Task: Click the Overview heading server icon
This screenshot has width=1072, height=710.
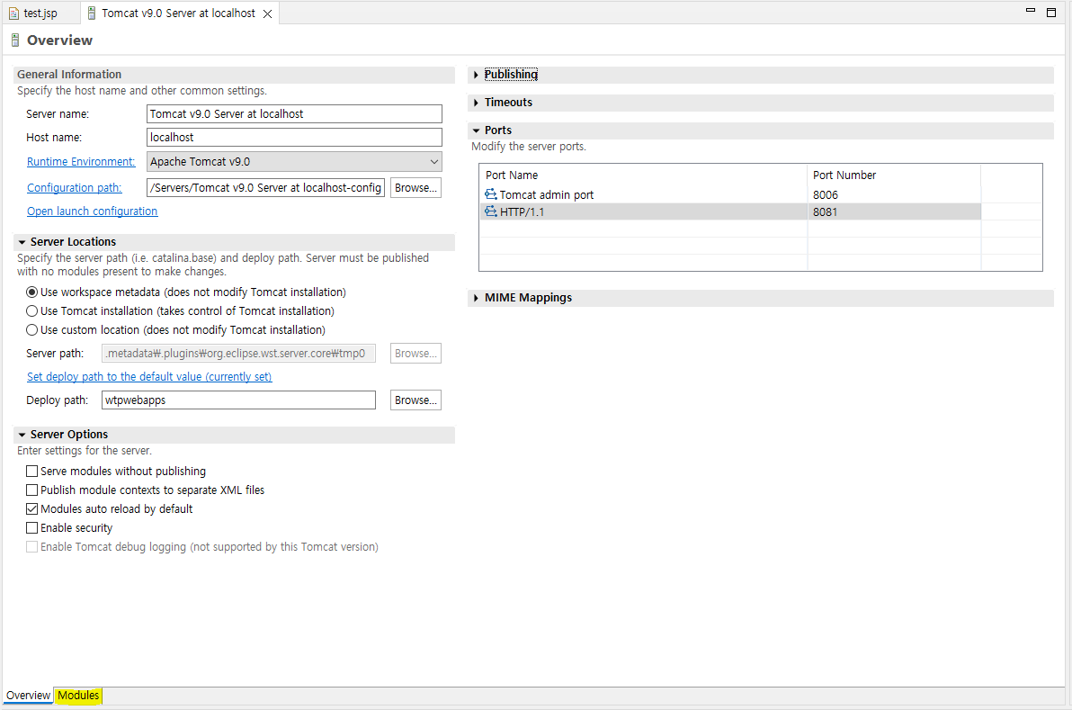Action: 15,40
